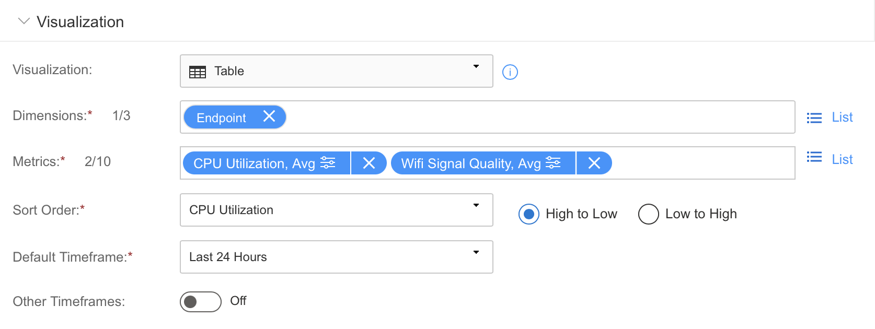The image size is (875, 329).
Task: Select the High to Low radio button
Action: [x=529, y=214]
